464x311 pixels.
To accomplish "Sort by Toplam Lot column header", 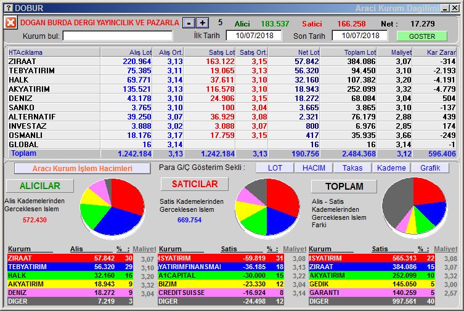I will 348,52.
